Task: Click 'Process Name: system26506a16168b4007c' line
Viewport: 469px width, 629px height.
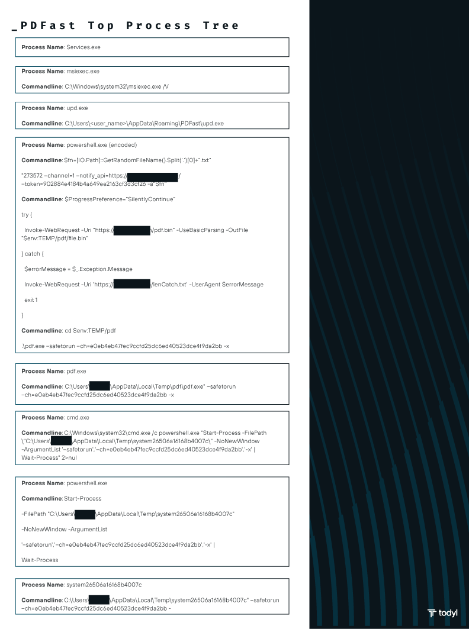Action: click(82, 585)
